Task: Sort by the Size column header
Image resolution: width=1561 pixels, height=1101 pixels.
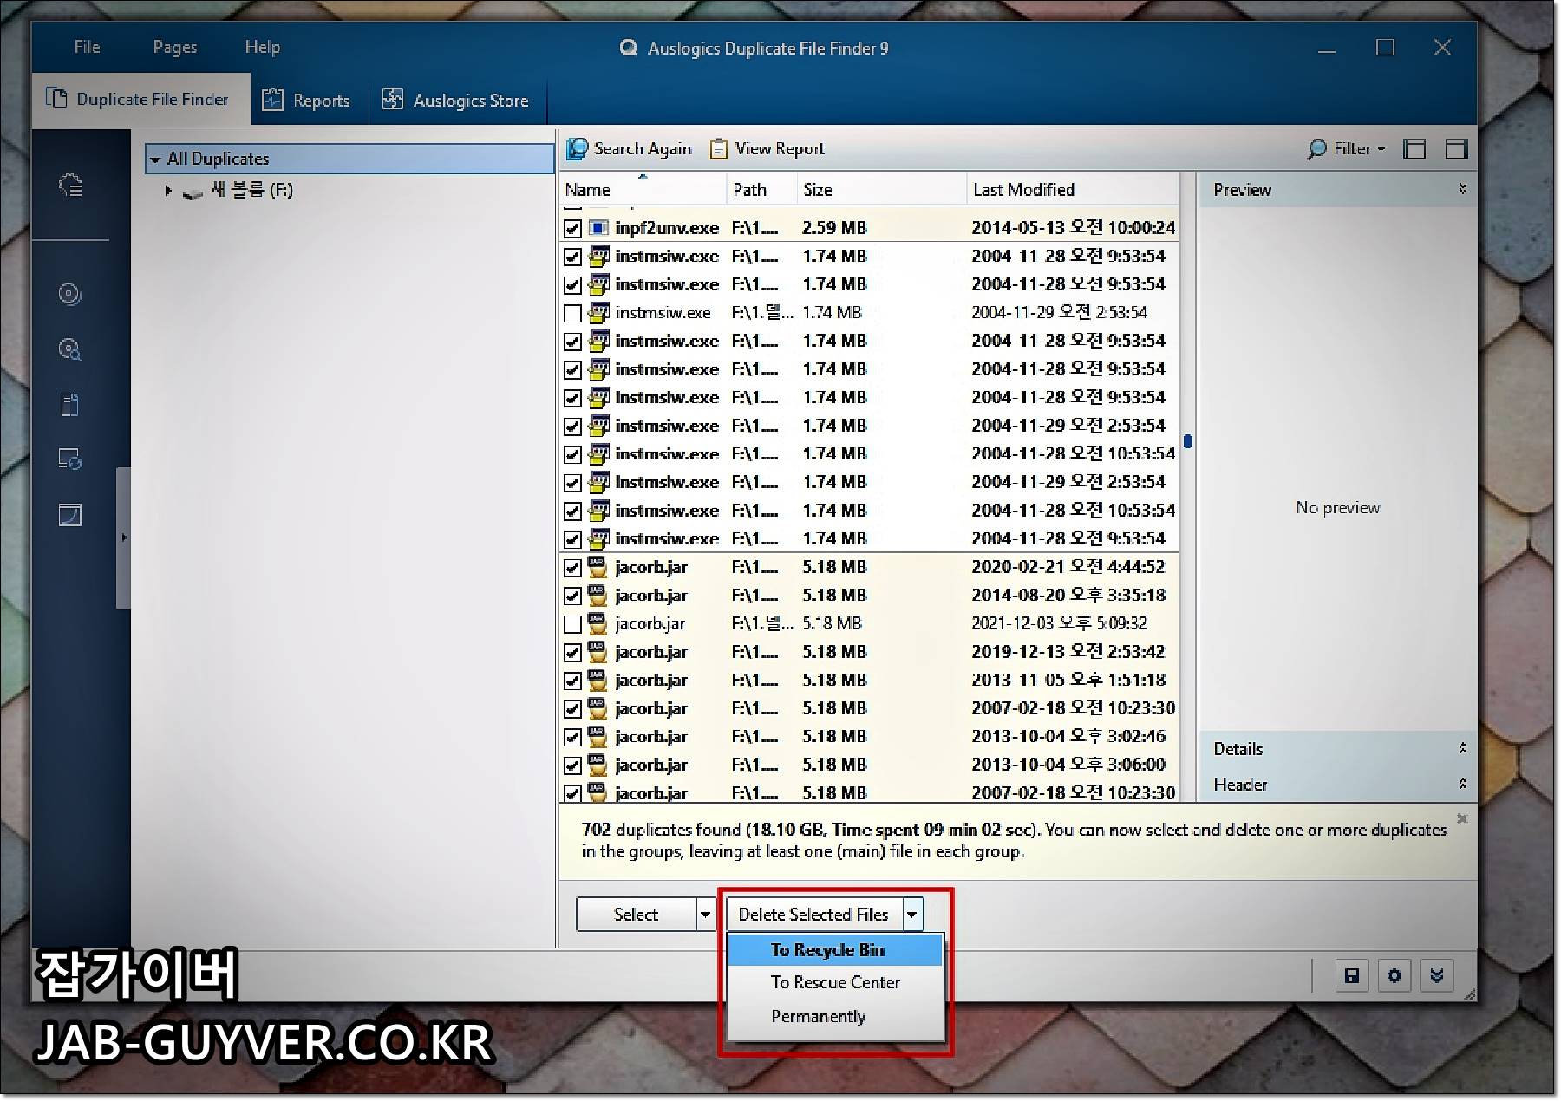Action: pos(881,190)
